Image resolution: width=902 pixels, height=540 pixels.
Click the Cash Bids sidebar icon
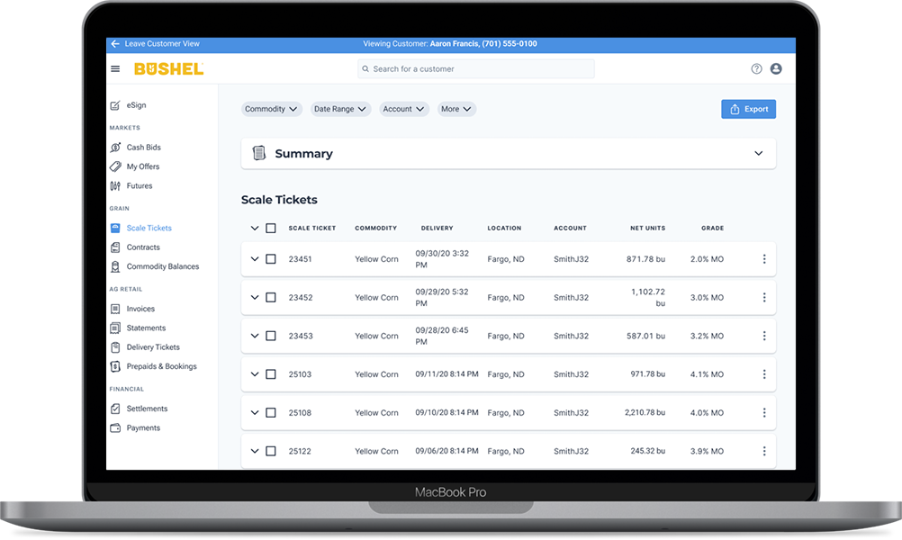(115, 148)
